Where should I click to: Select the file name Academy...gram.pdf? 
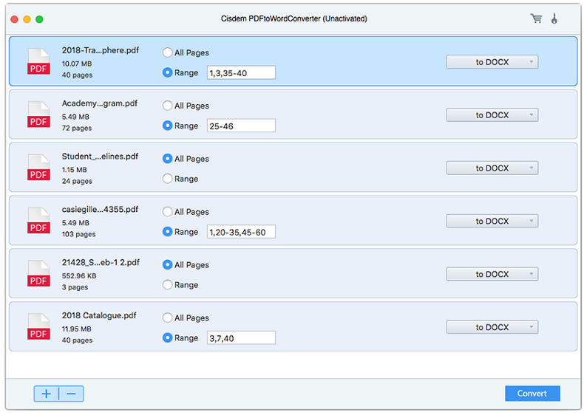coord(100,103)
